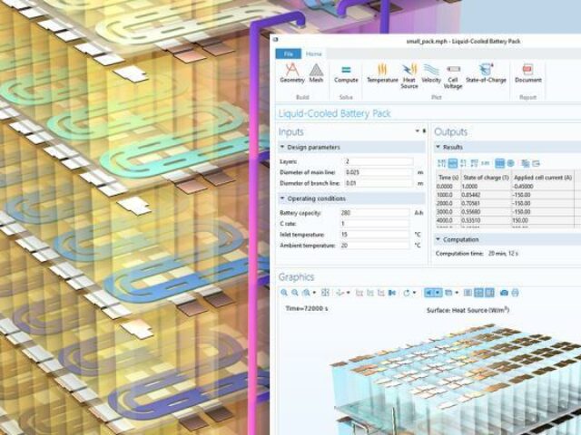Toggle the highlighted notation button in Results toolbar
The image size is (581, 435).
coord(452,163)
